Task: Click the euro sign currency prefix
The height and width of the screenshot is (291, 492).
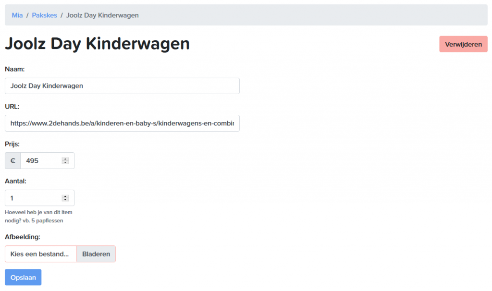Action: click(x=13, y=160)
